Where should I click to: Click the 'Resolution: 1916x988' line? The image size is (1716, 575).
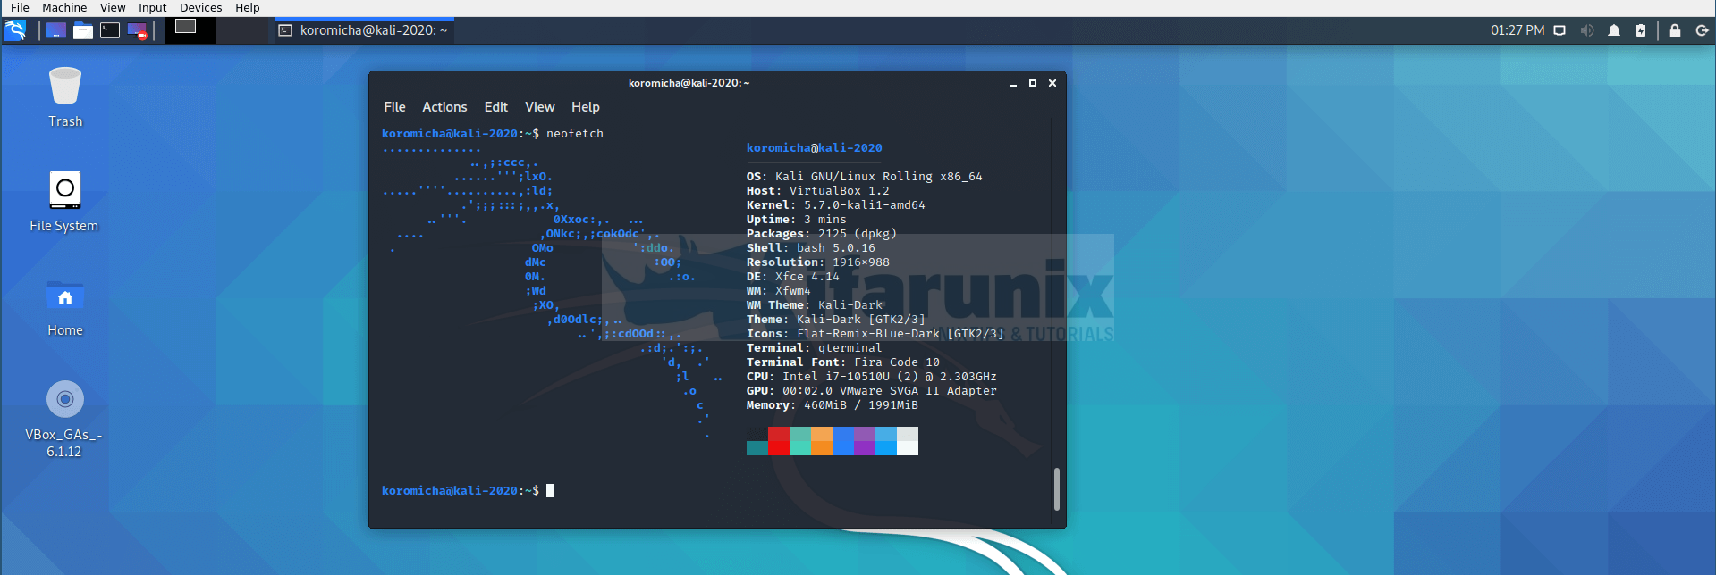pyautogui.click(x=818, y=262)
